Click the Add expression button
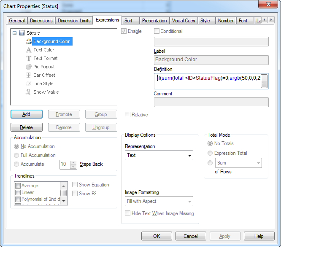Viewport: 324px width, 259px height. pos(27,114)
